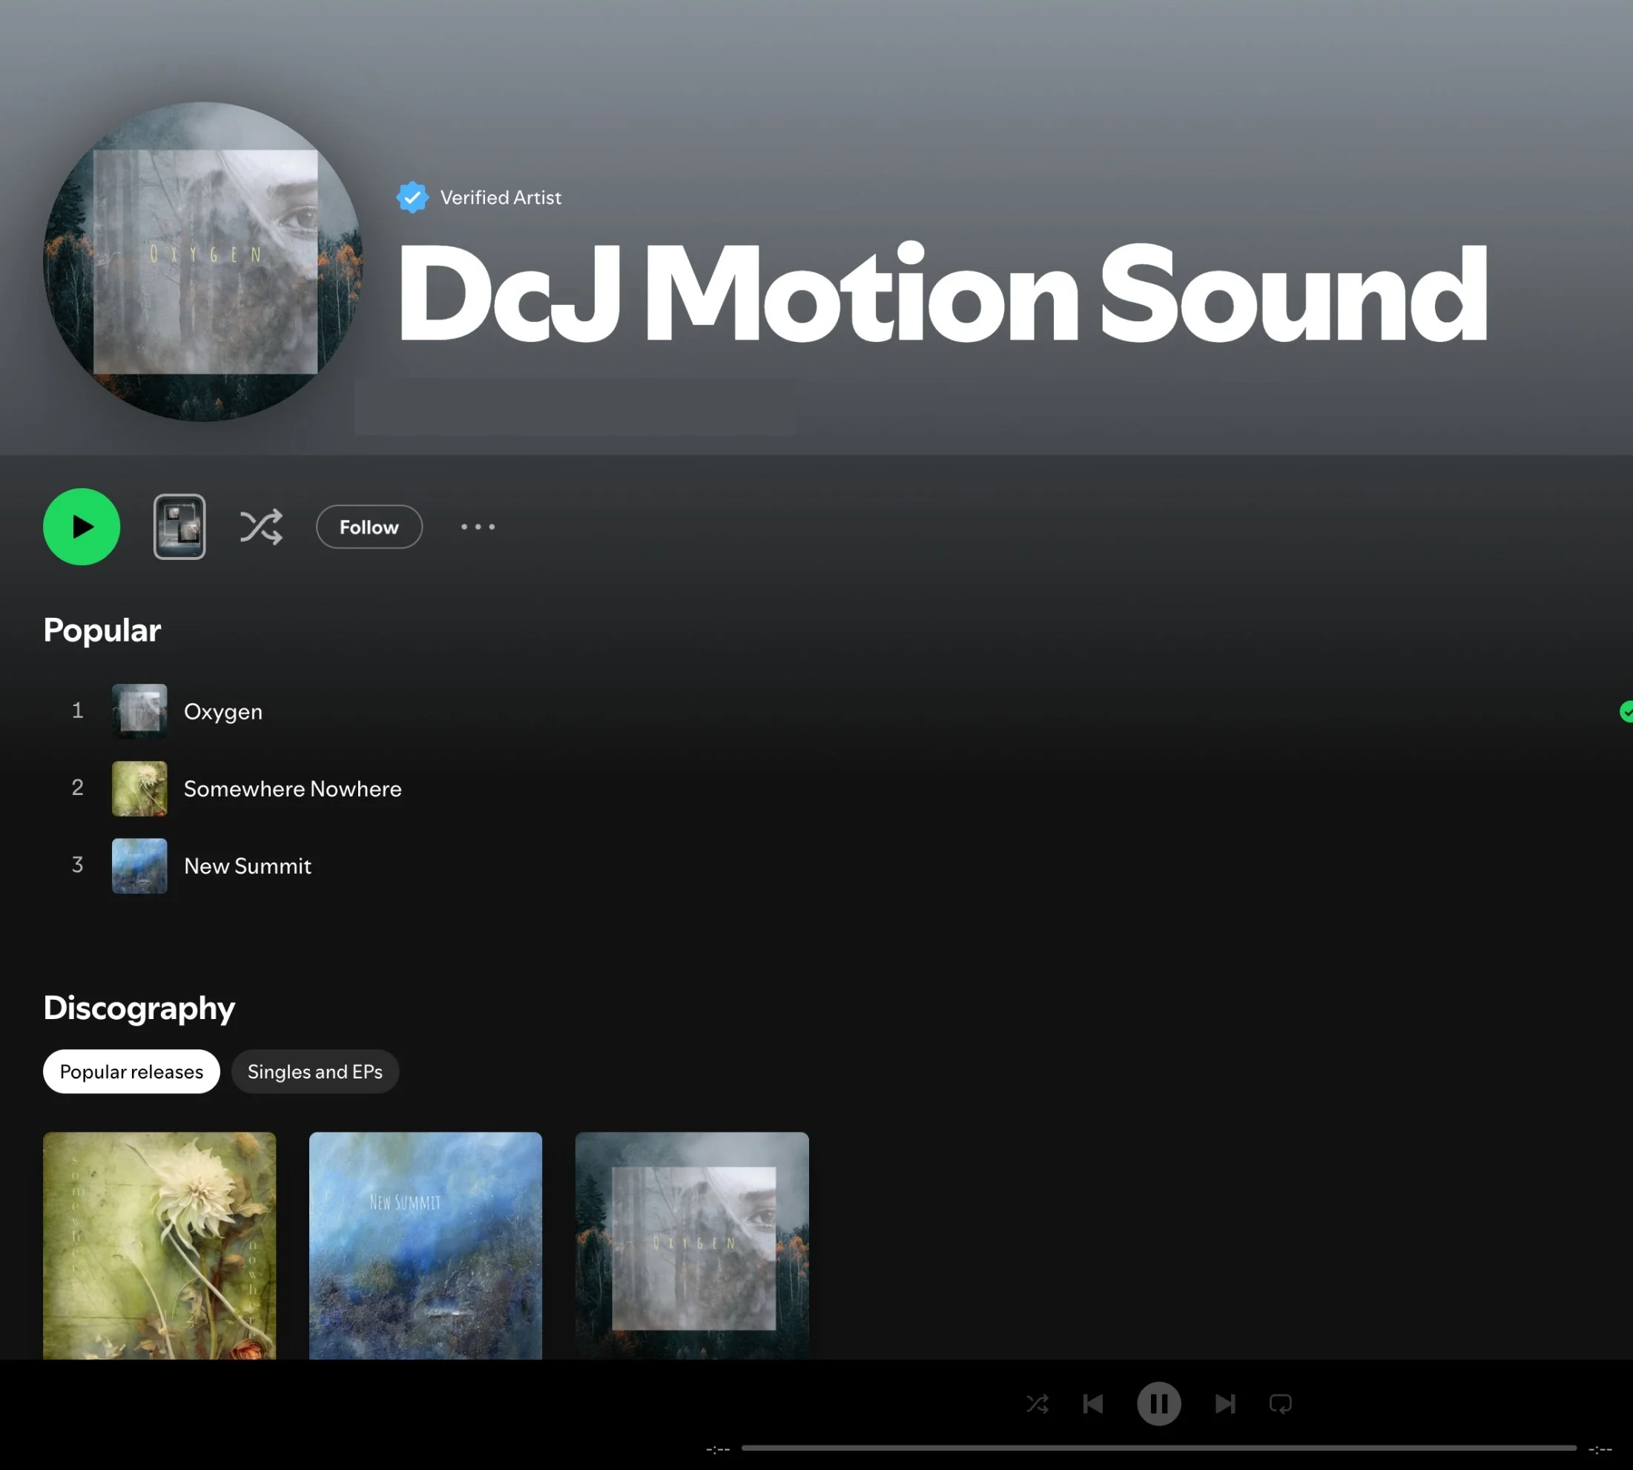Pause playback in the player bar
The image size is (1633, 1470).
click(x=1159, y=1404)
